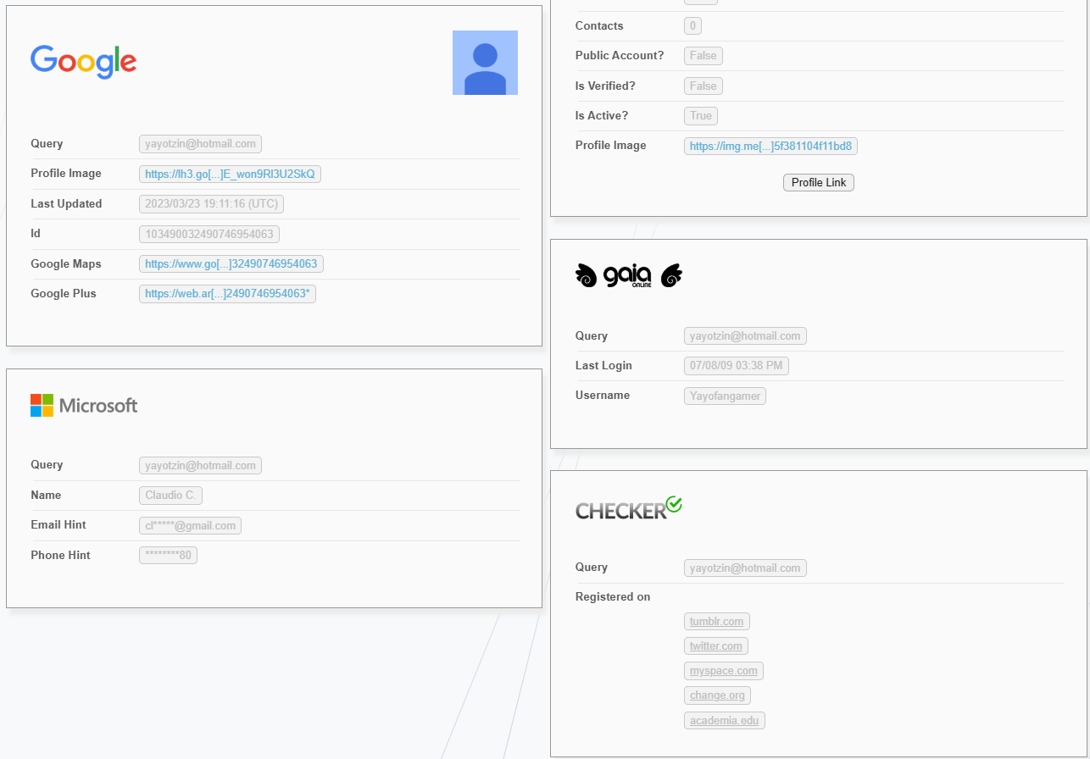
Task: Open the tumblr.com registered site
Action: click(x=716, y=622)
